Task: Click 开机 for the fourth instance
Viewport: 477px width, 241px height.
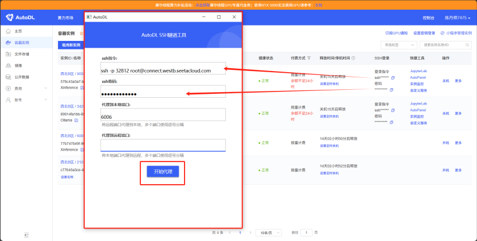Action: pos(446,170)
